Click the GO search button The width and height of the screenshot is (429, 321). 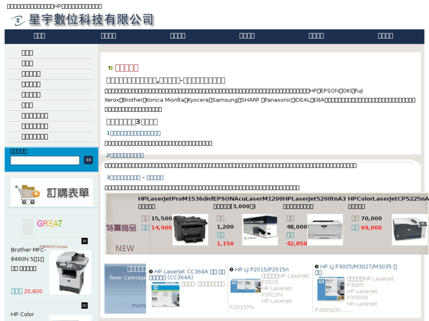[89, 160]
